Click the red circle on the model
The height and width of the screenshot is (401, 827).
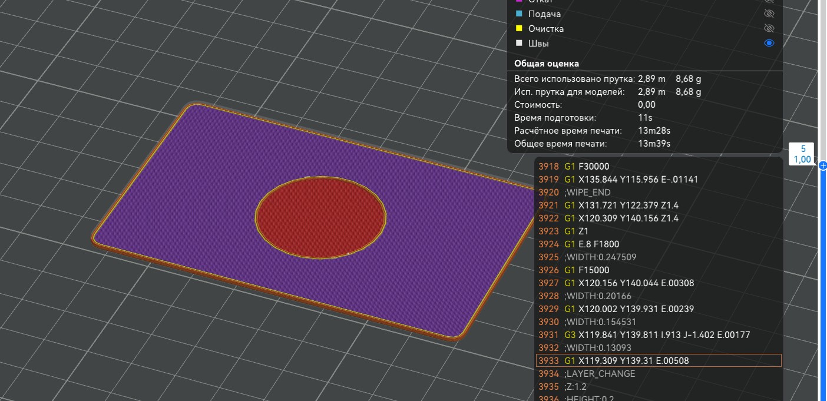[321, 217]
